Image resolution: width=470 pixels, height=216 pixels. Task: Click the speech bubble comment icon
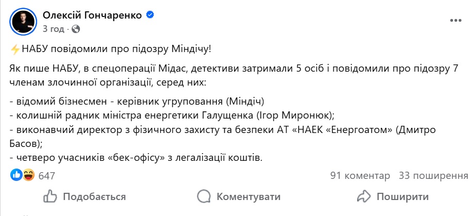[x=204, y=196]
